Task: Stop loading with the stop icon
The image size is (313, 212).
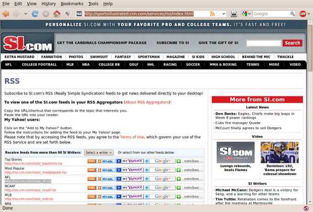Action: click(x=46, y=14)
